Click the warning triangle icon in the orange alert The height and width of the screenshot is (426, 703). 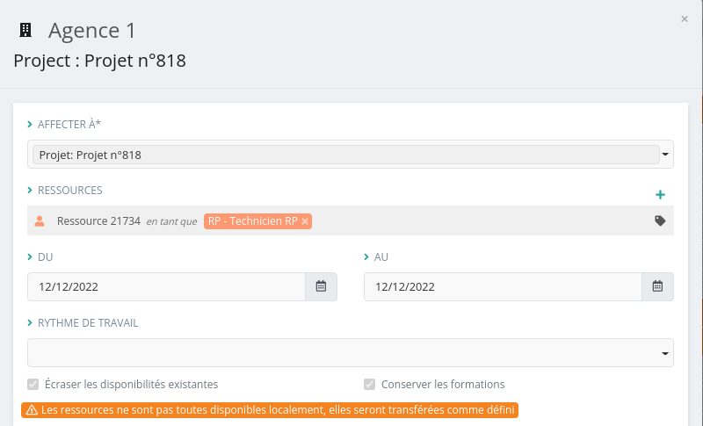[32, 410]
